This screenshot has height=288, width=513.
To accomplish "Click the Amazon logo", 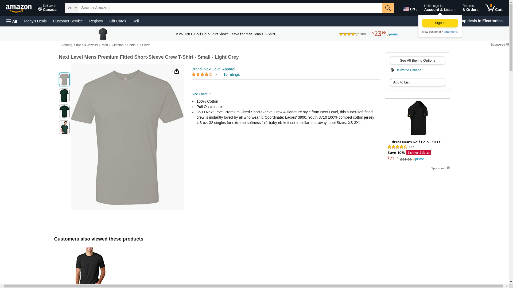I will (19, 8).
